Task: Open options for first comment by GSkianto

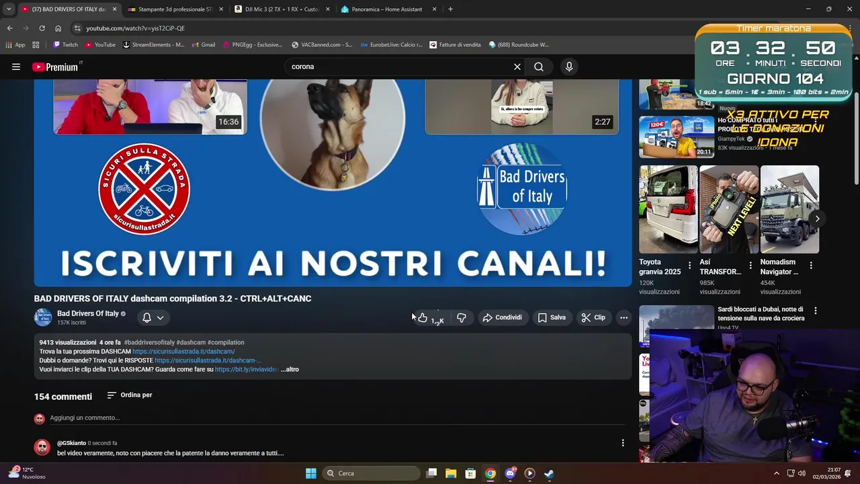Action: coord(623,442)
